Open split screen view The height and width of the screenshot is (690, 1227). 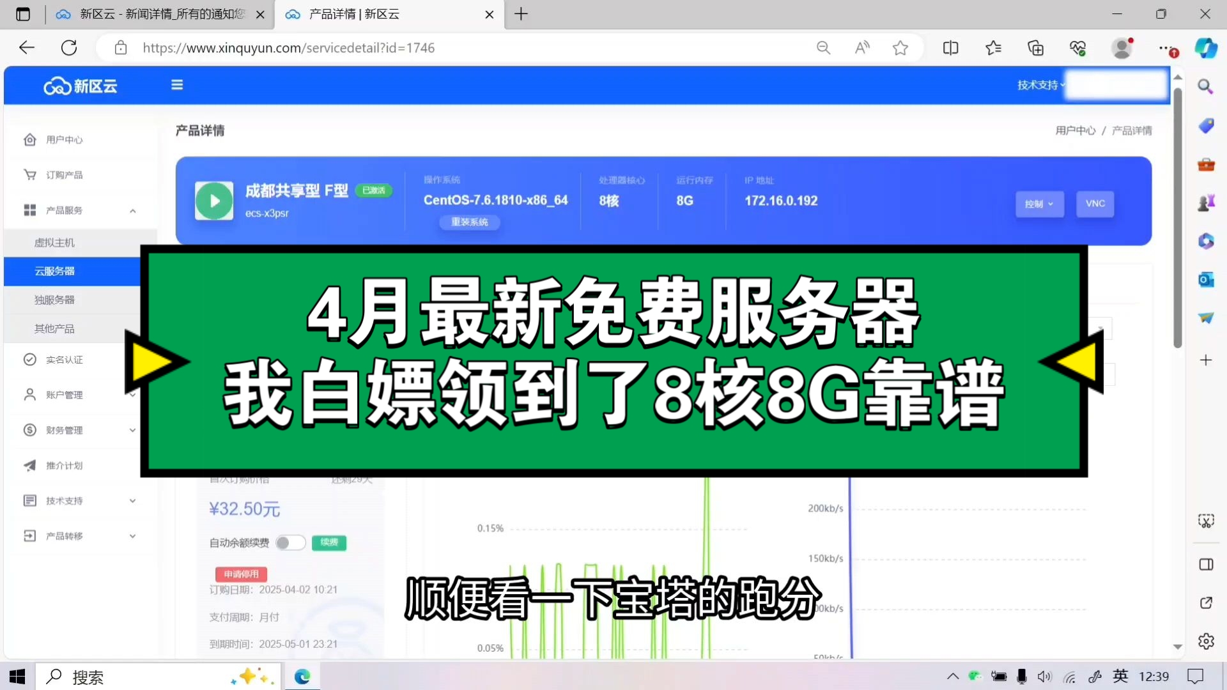950,48
